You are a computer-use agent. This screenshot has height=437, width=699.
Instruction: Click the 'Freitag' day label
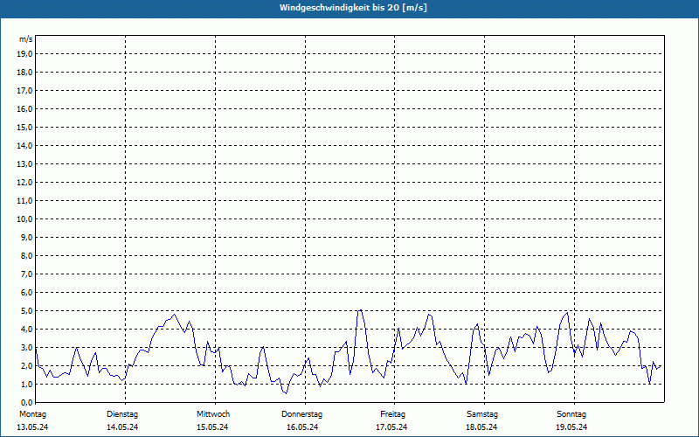(392, 414)
